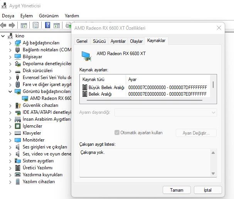The height and width of the screenshot is (199, 234).
Task: Expand Disk sürücüleri category
Action: point(10,71)
